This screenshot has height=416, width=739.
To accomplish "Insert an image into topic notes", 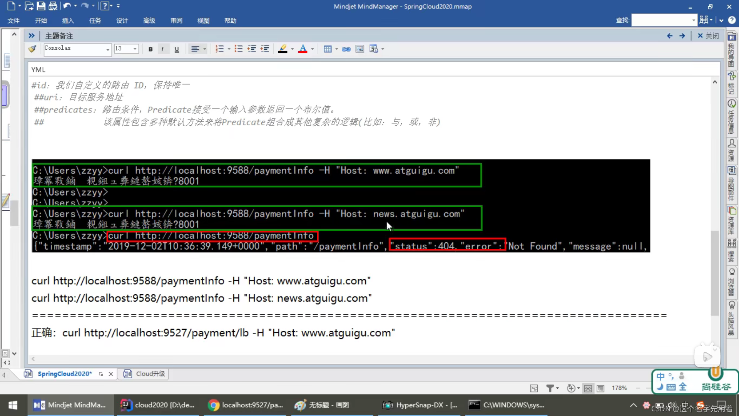I will (359, 49).
